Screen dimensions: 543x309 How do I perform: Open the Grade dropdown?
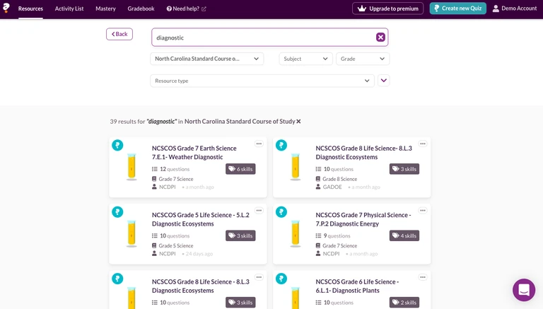[363, 59]
